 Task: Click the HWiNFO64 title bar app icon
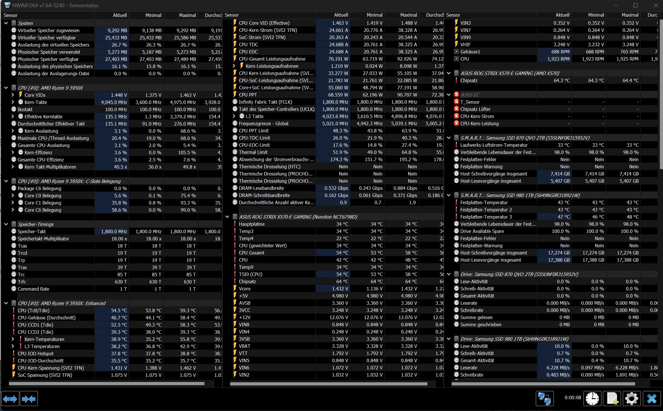[7, 5]
